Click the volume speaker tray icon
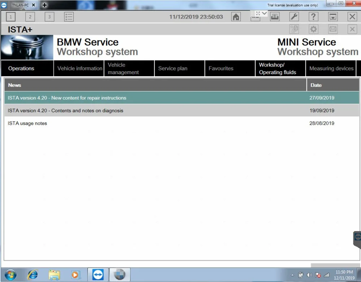The width and height of the screenshot is (361, 282). (x=309, y=275)
